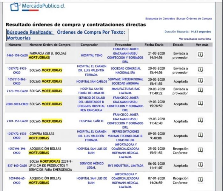The height and width of the screenshot is (191, 223).
Task: Open order number 1057472-1935-CM20
Action: tap(17, 70)
